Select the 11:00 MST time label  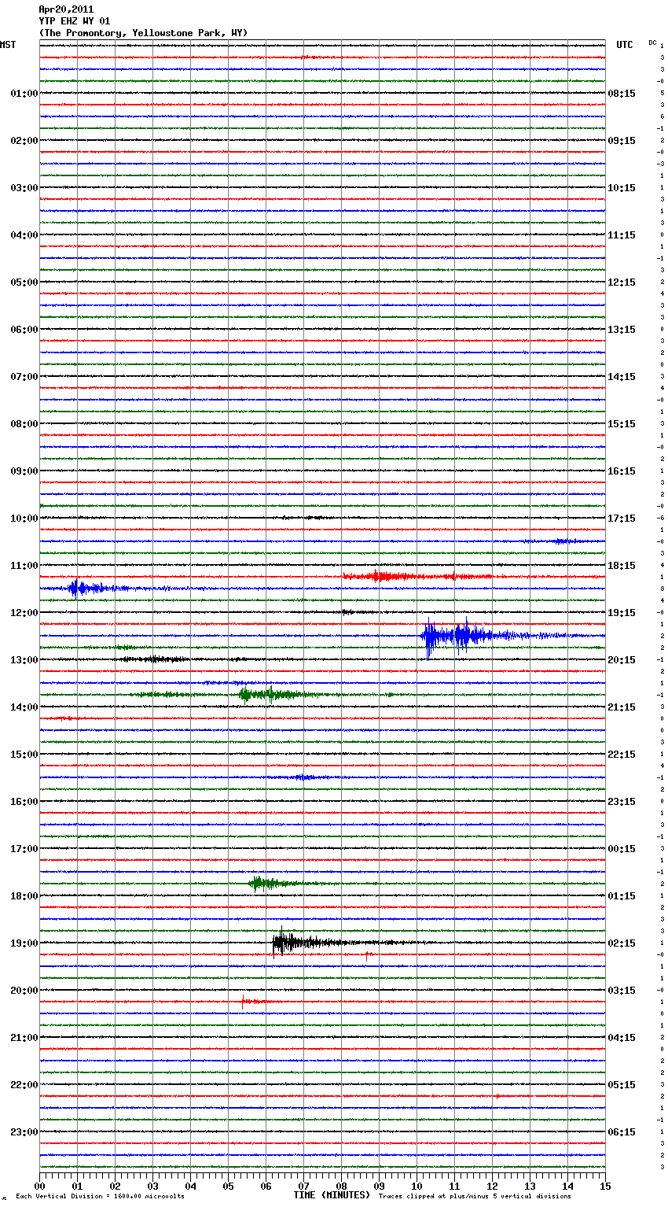coord(24,566)
